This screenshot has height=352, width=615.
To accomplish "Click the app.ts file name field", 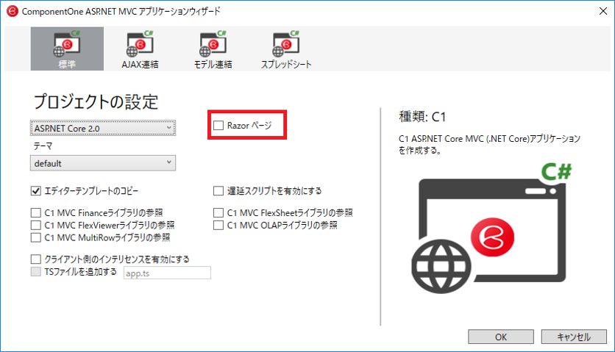I will pyautogui.click(x=167, y=273).
